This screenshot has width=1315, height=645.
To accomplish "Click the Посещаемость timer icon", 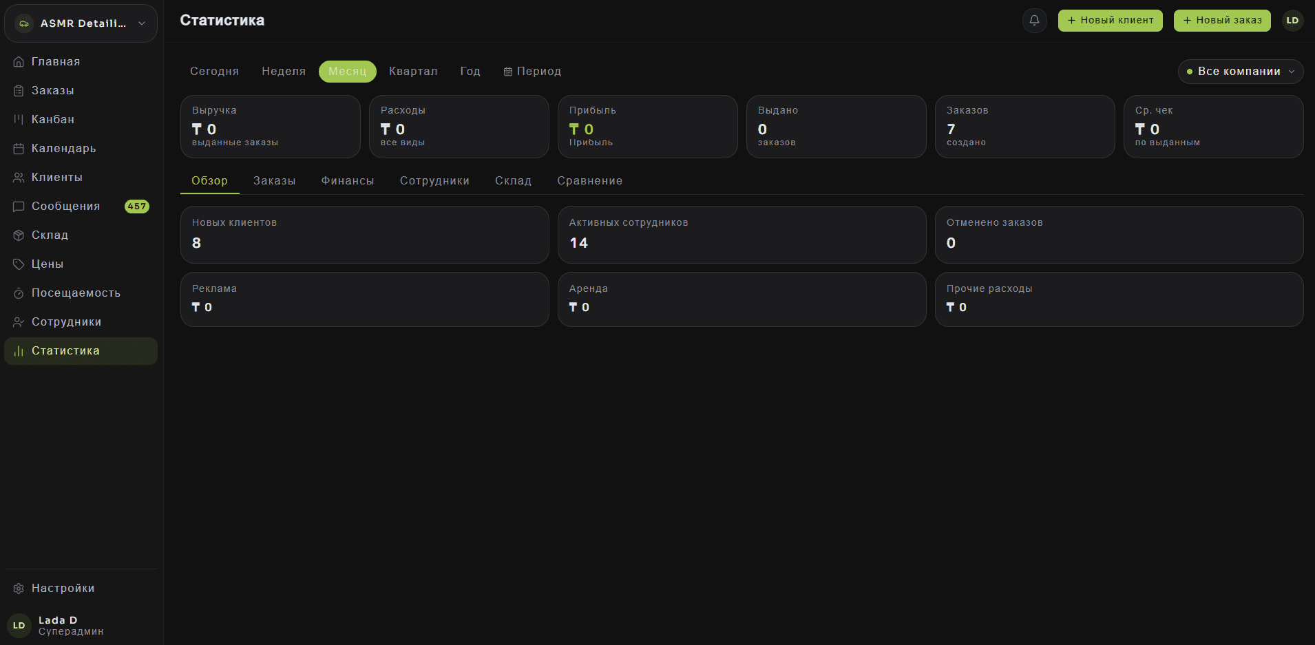I will tap(19, 293).
